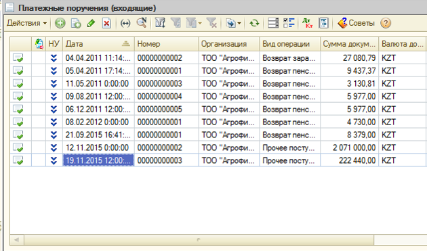Refresh the list with green arrows icon

(254, 23)
